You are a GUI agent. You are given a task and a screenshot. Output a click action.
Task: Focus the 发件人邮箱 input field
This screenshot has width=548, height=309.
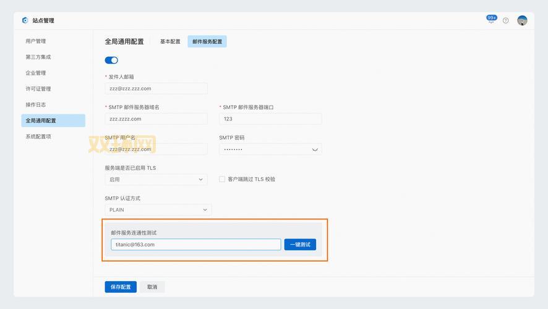coord(156,88)
